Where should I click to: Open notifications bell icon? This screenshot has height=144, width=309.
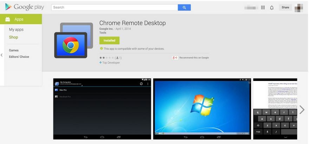click(x=272, y=8)
